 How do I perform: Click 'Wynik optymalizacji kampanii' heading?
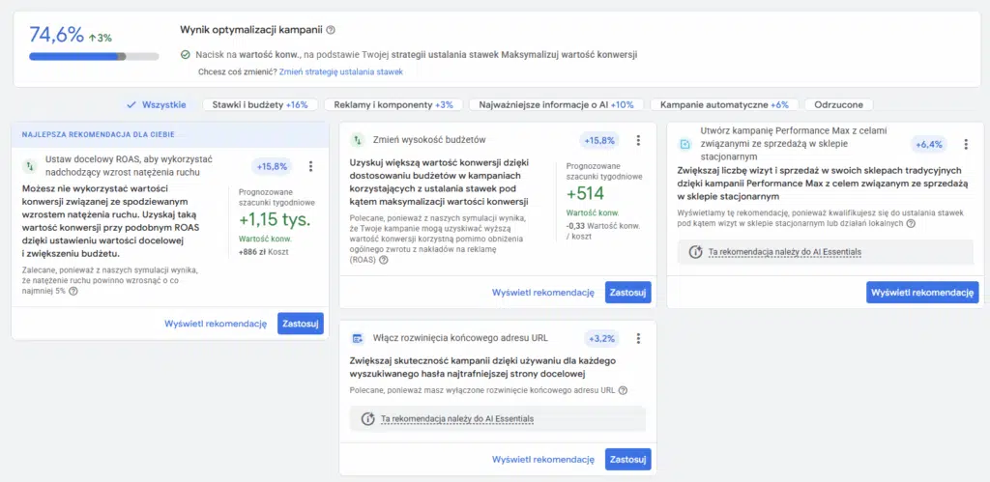[251, 30]
